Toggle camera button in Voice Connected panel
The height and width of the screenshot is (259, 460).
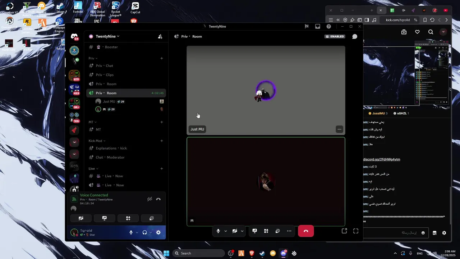81,218
